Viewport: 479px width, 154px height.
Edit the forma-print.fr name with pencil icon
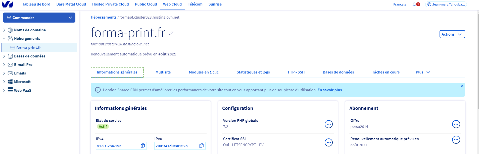171,33
